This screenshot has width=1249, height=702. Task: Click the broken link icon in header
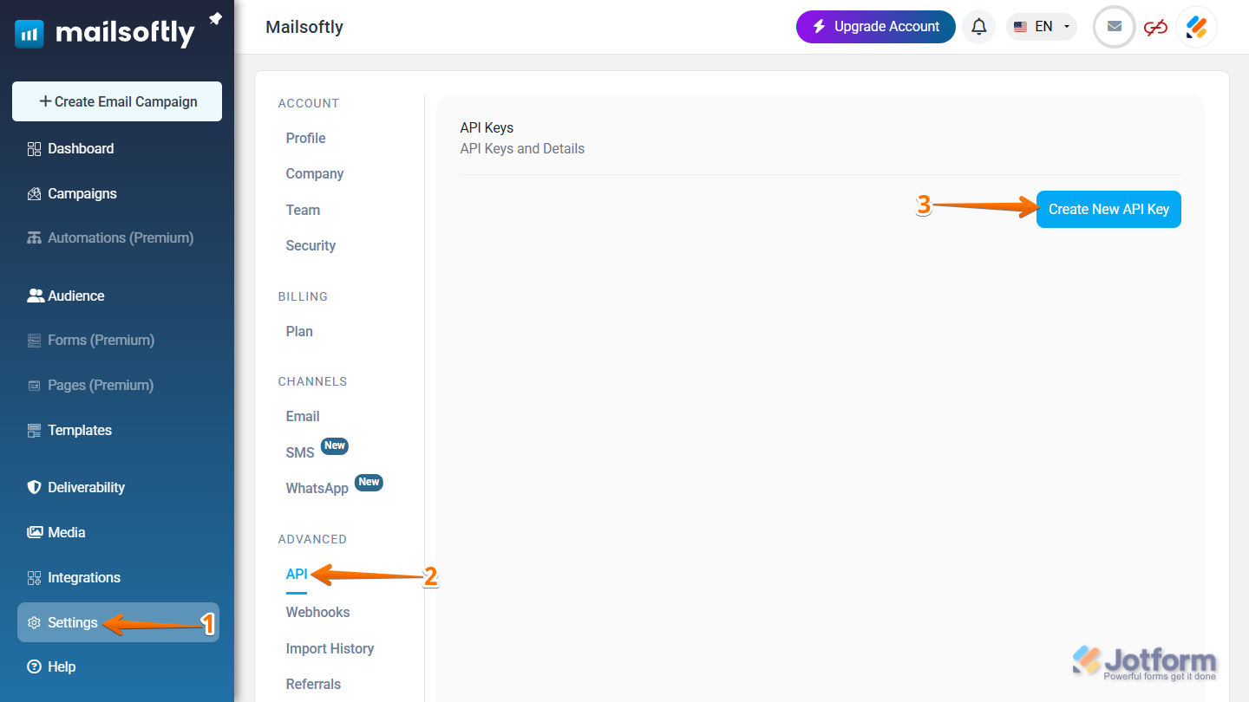click(1155, 27)
